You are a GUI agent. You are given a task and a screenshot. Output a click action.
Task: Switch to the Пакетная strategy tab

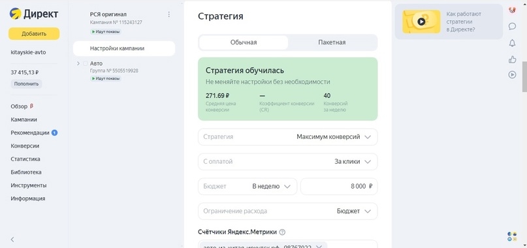click(x=332, y=42)
